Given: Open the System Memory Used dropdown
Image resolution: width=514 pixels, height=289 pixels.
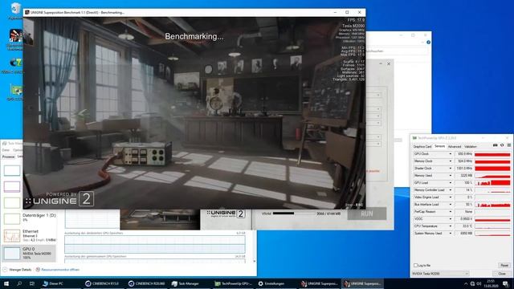Looking at the screenshot, I should 450,233.
